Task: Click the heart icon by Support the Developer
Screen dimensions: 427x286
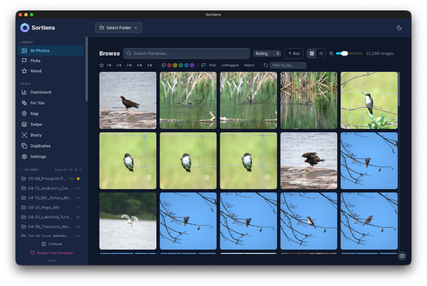Action: [x=33, y=253]
